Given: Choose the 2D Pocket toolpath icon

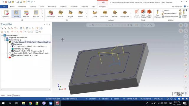Looking at the screenshot, I should click(16, 14).
